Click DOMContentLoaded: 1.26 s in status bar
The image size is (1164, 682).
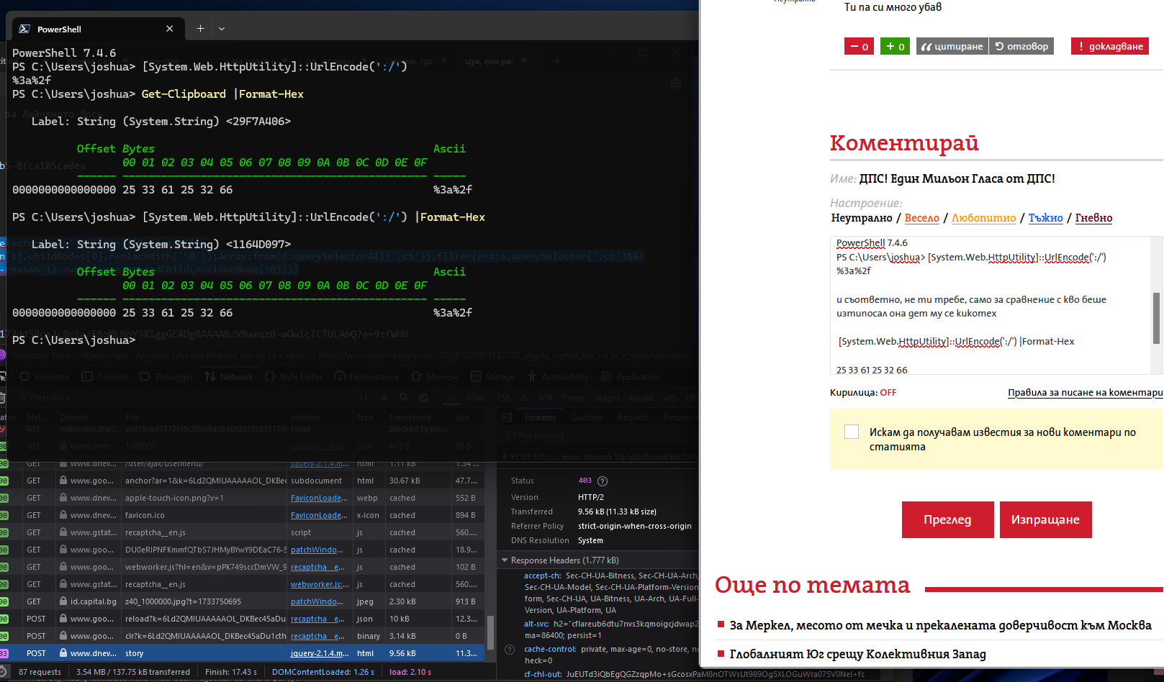click(323, 672)
